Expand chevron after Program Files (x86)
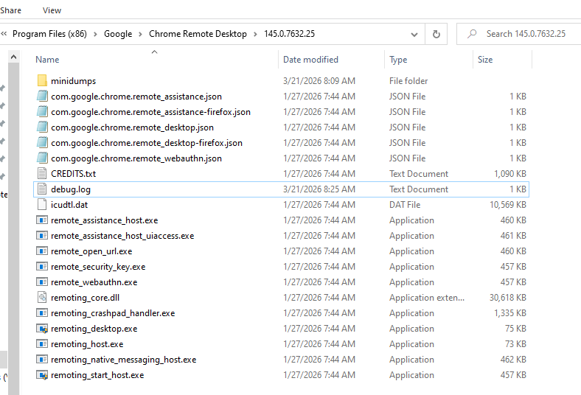The image size is (581, 395). pos(95,34)
